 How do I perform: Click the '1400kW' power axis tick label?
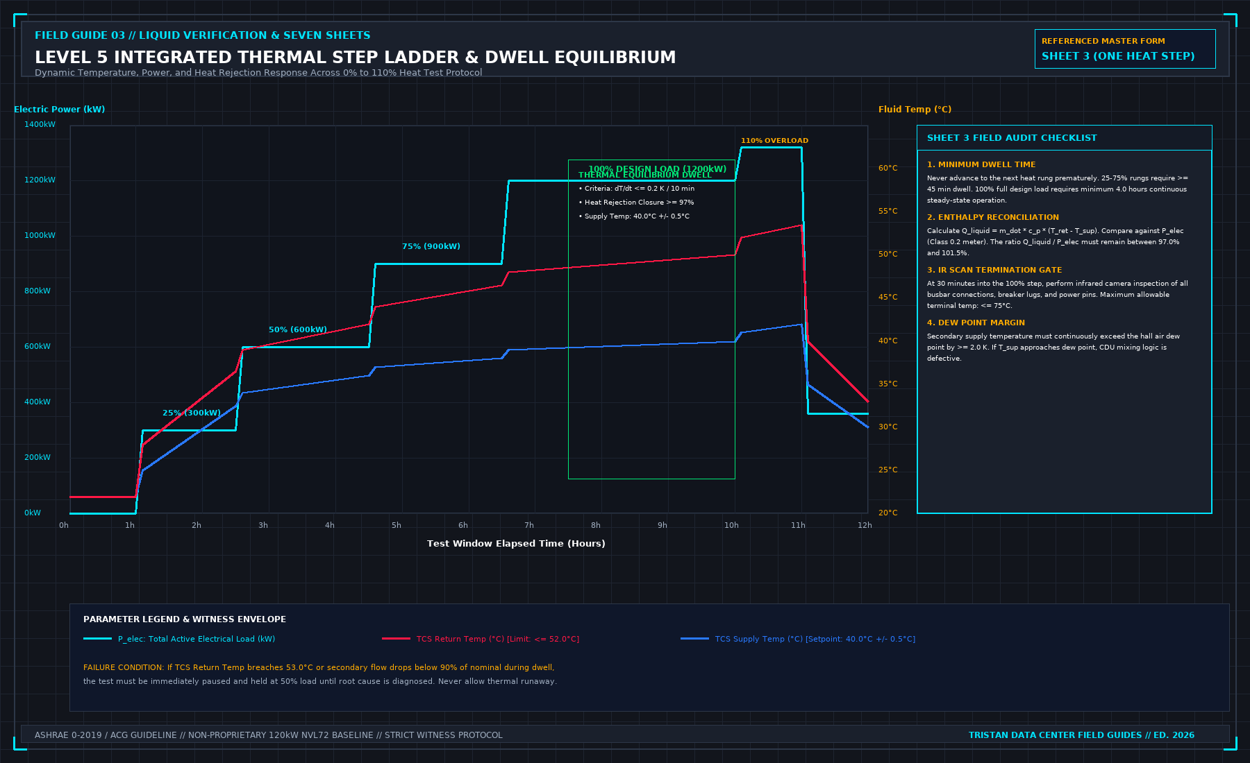[40, 125]
